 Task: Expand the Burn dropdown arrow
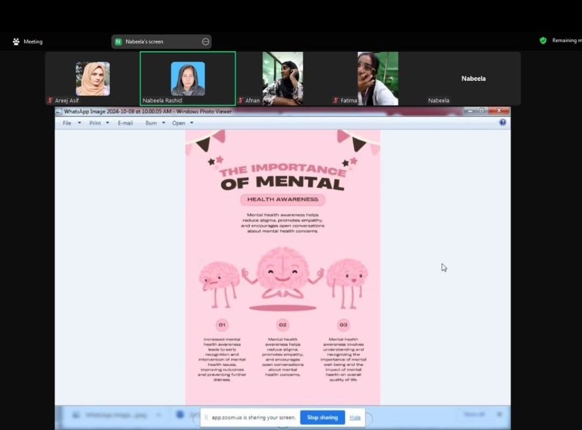click(x=164, y=123)
